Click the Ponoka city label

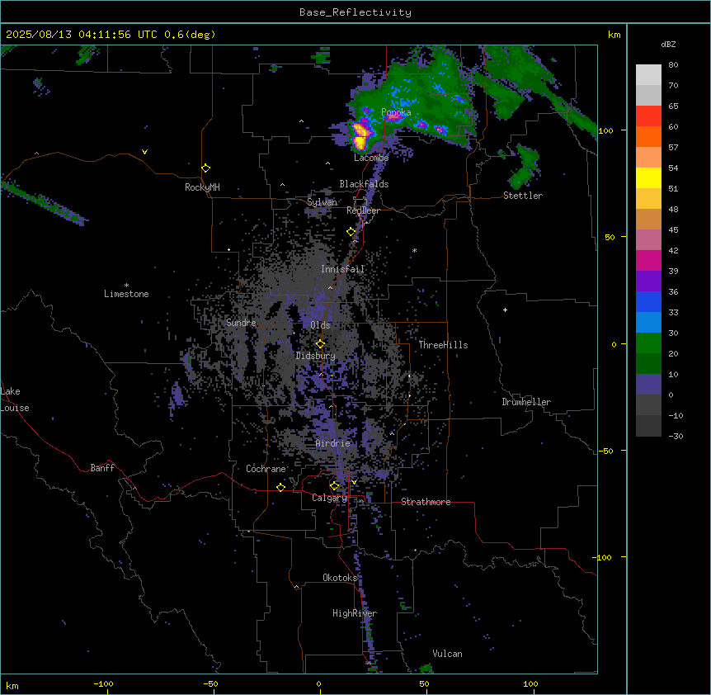(396, 112)
